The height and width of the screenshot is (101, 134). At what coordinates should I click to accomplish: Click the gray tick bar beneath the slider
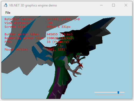point(110,95)
